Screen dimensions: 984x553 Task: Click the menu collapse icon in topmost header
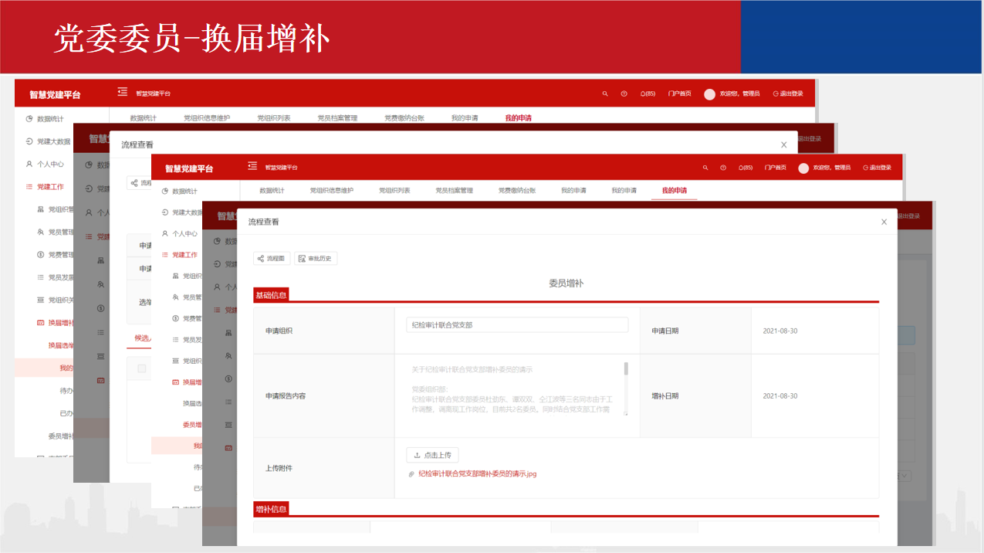[x=122, y=92]
